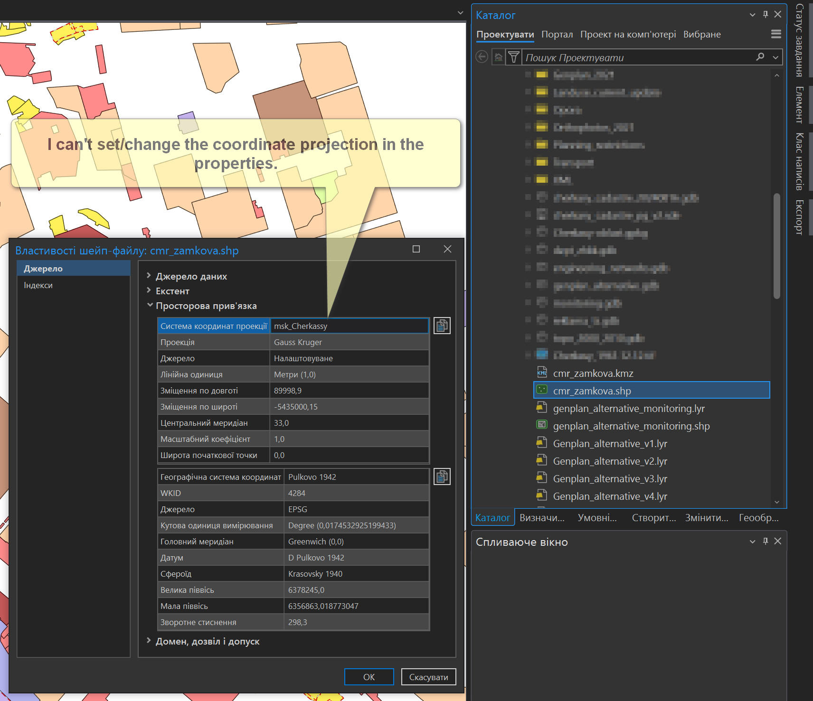Click the KML icon of cmr_zamkova.kmz
The height and width of the screenshot is (701, 813).
[542, 373]
